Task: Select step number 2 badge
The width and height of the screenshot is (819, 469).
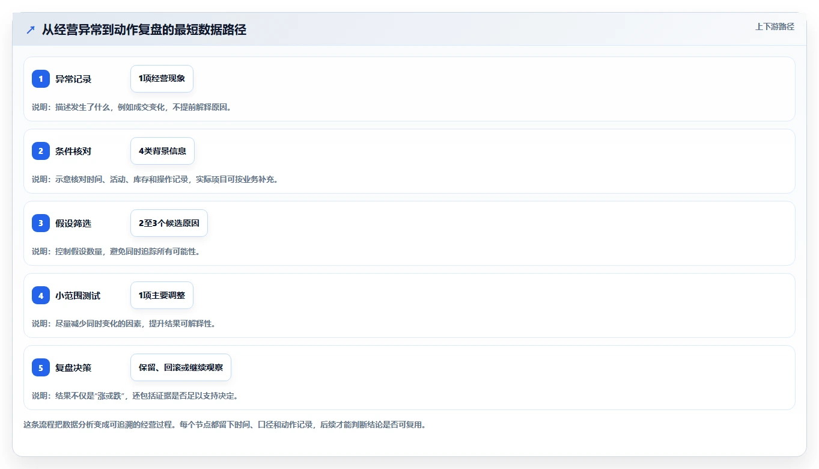Action: [41, 151]
